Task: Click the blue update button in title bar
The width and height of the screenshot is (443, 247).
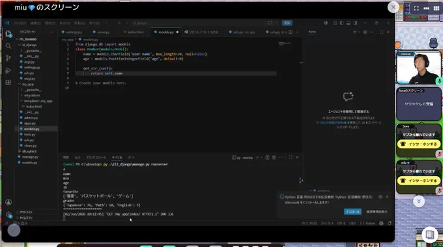Action: 287,23
